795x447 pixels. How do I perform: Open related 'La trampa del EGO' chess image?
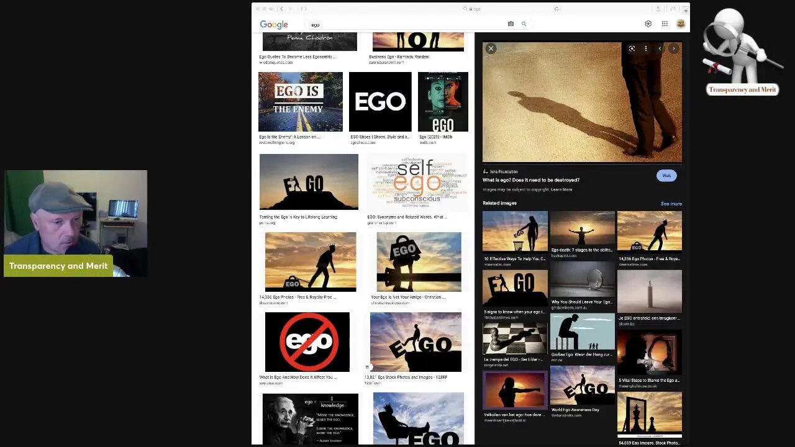(515, 338)
